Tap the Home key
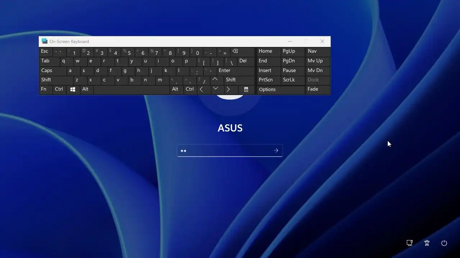The height and width of the screenshot is (258, 460). click(268, 52)
